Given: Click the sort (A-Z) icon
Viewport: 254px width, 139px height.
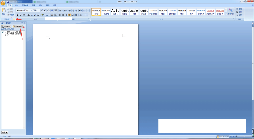Looking at the screenshot, I should (84, 11).
